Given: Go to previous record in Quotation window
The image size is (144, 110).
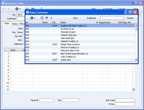Looking at the screenshot, I should [4, 9].
